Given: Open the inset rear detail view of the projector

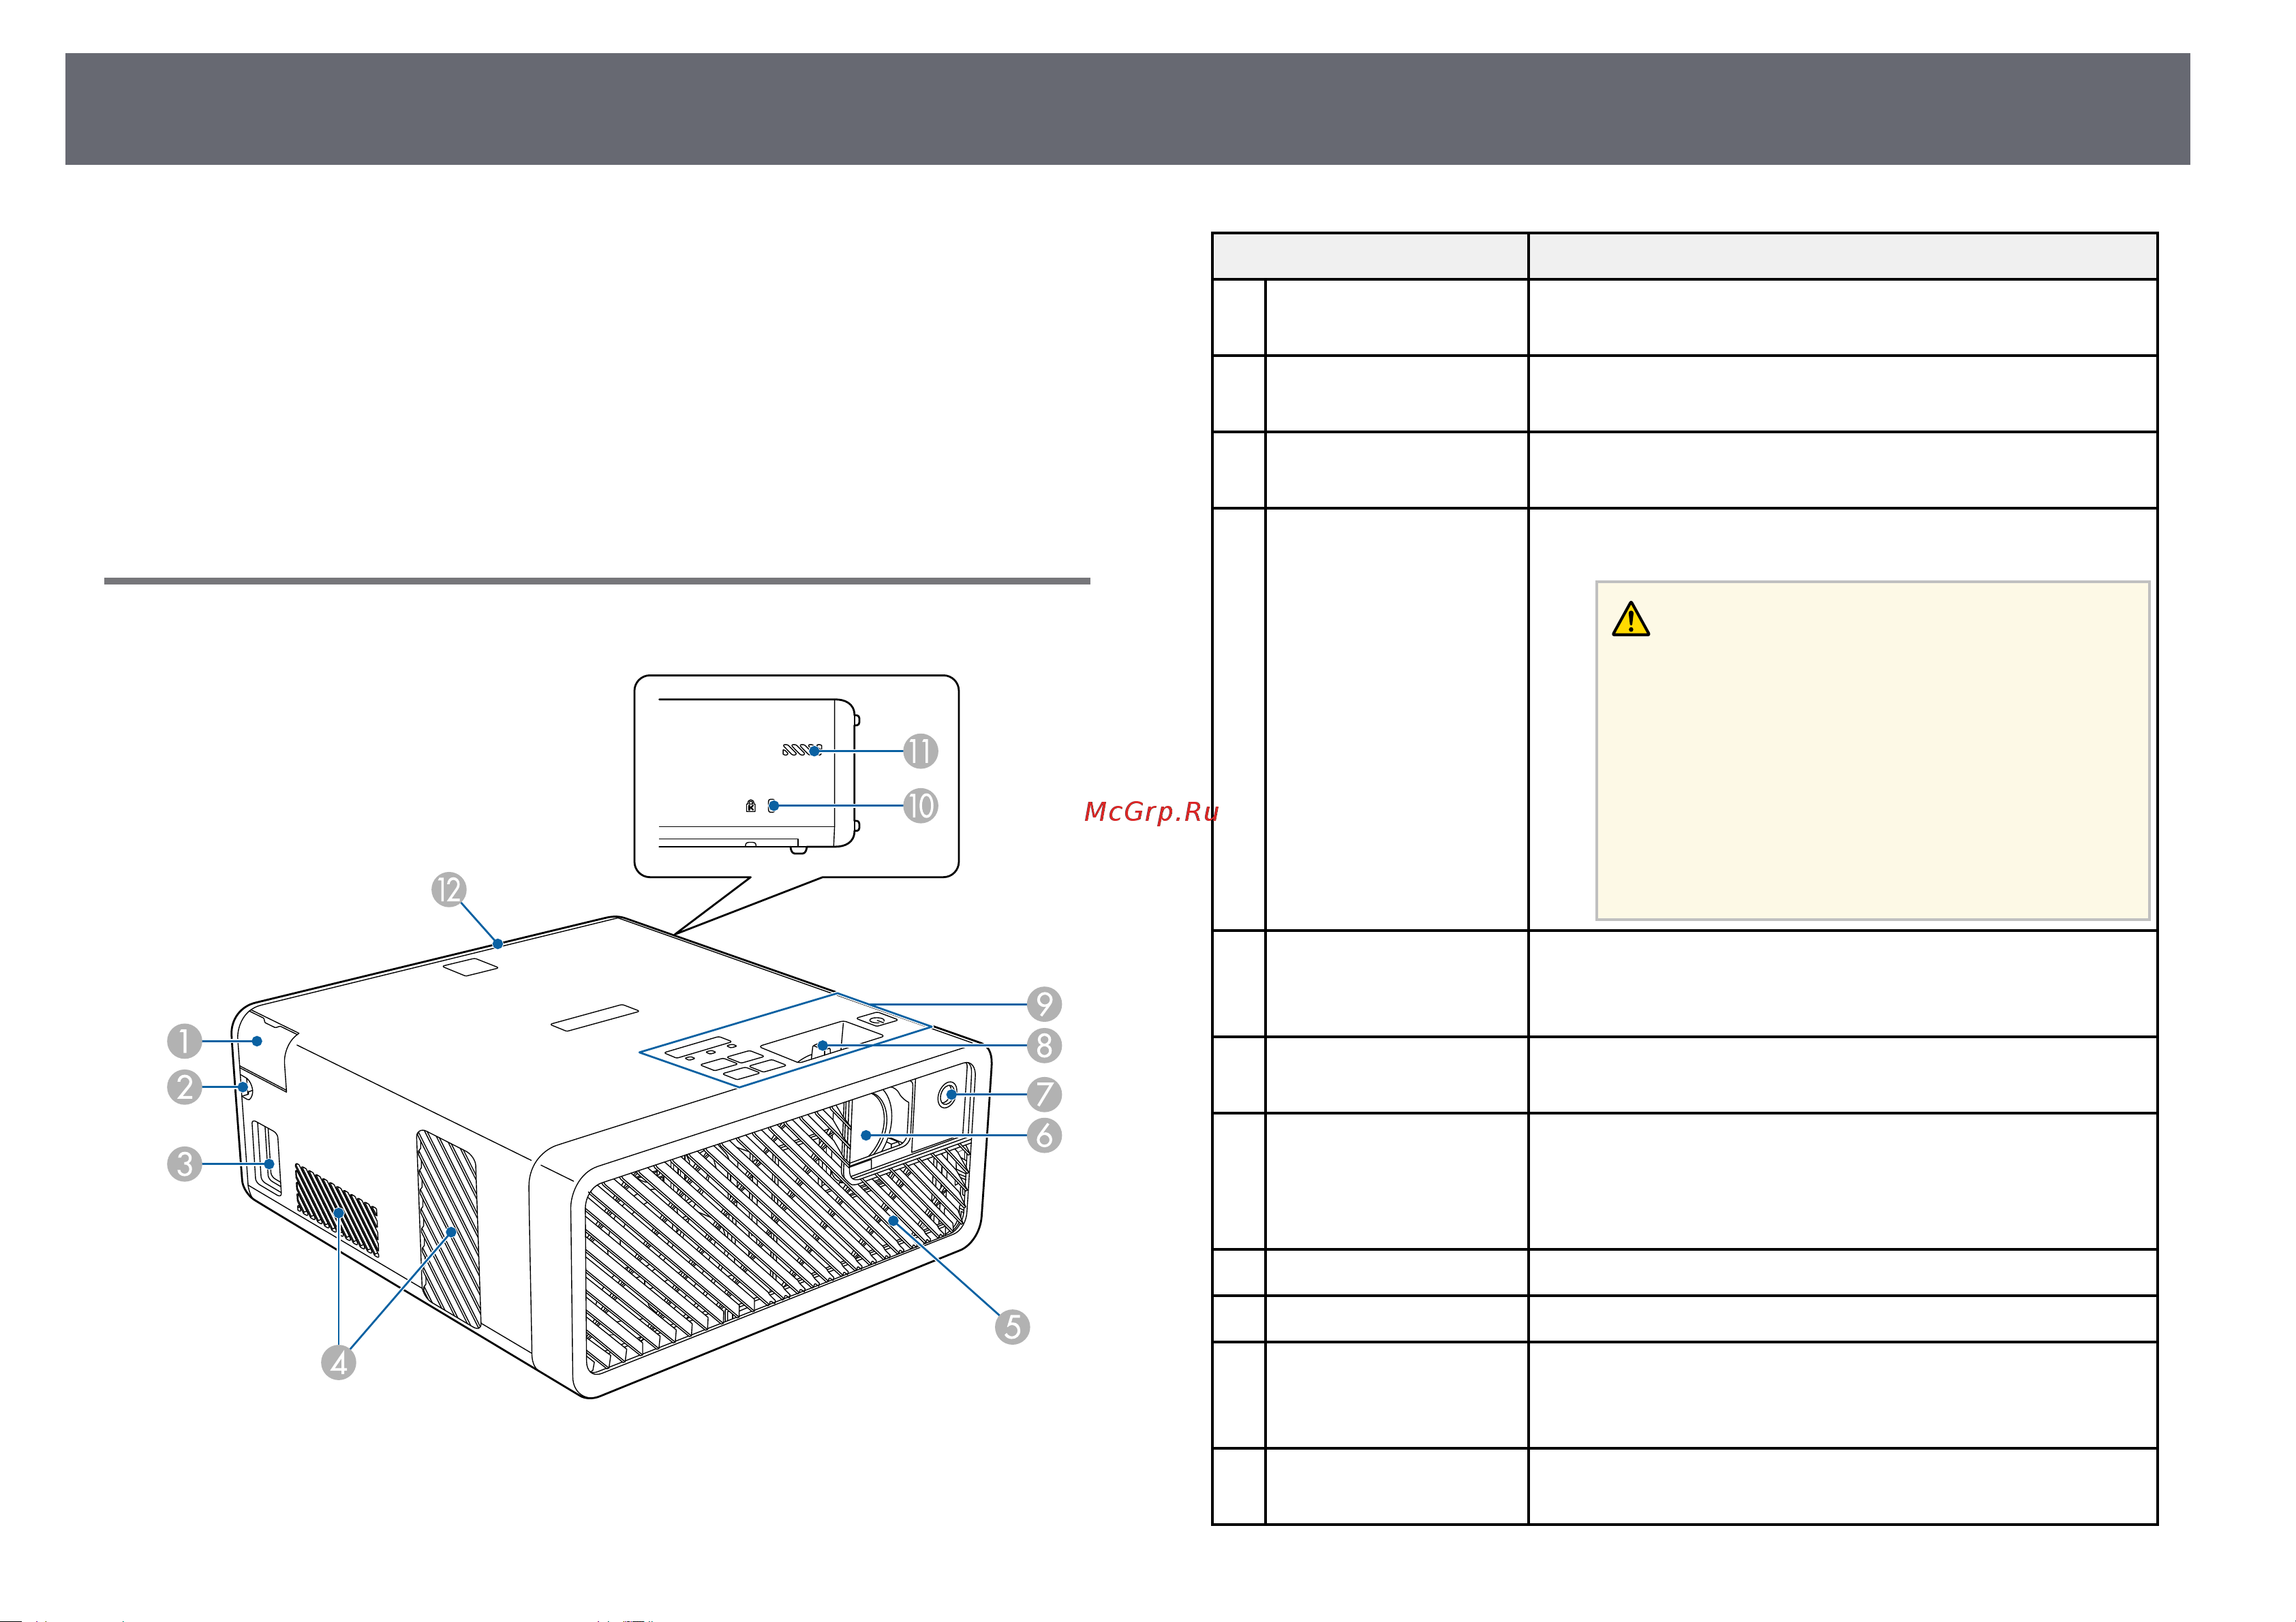Looking at the screenshot, I should click(x=796, y=777).
